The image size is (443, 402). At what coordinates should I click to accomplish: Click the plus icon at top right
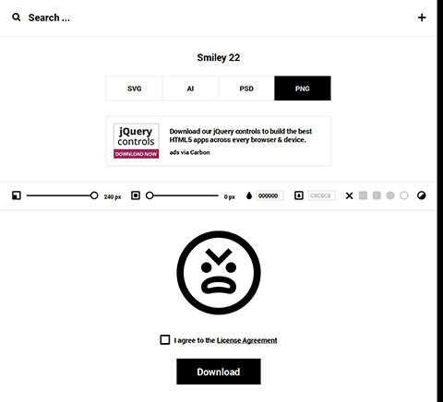coord(422,18)
